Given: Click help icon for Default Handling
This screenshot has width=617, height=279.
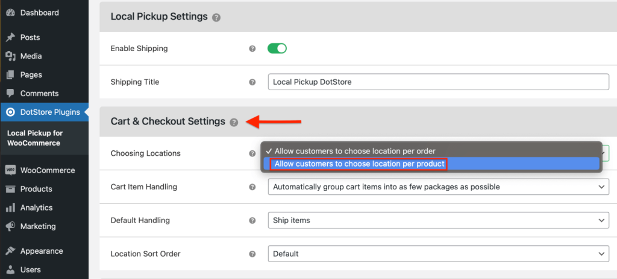Looking at the screenshot, I should [x=252, y=221].
